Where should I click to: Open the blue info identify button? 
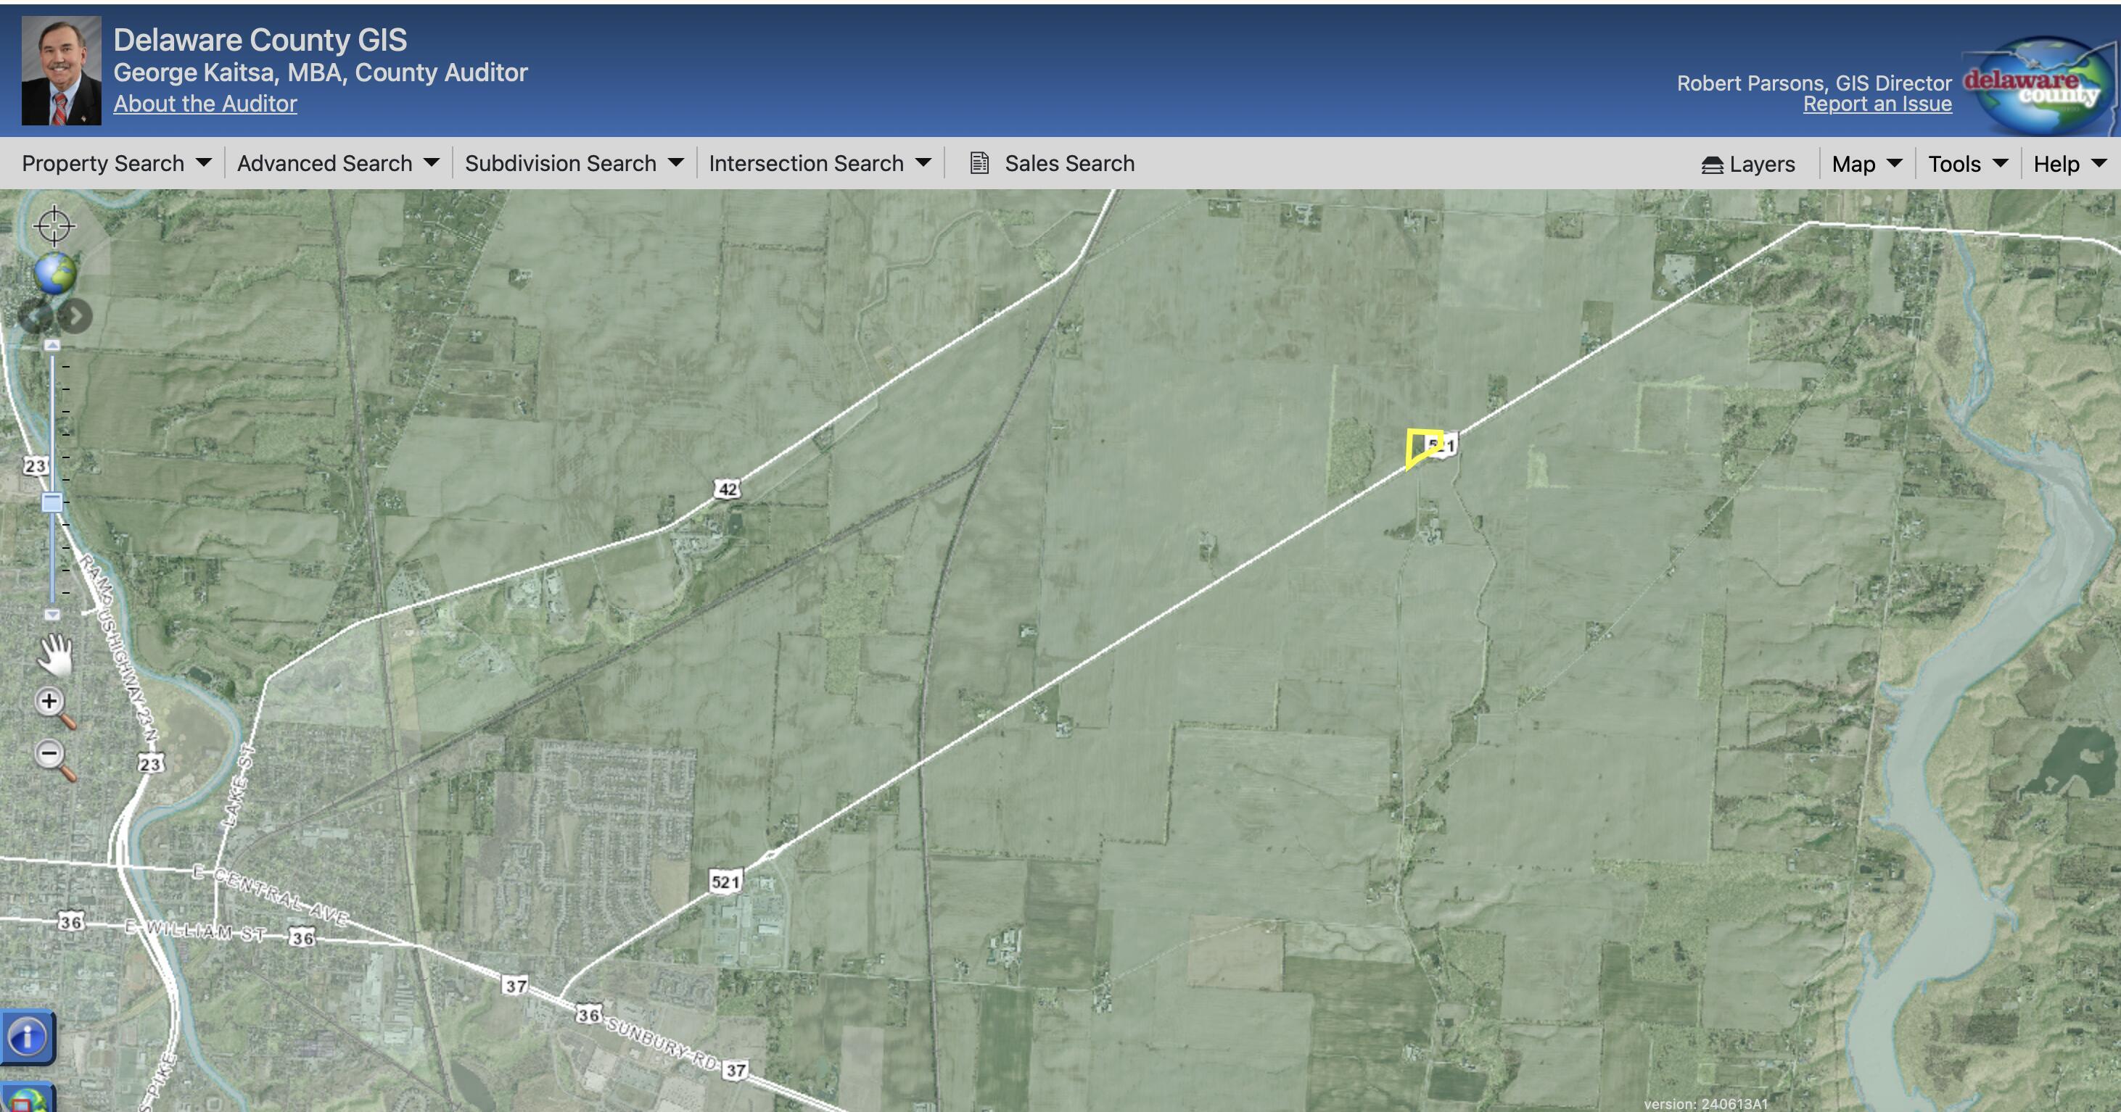tap(27, 1037)
